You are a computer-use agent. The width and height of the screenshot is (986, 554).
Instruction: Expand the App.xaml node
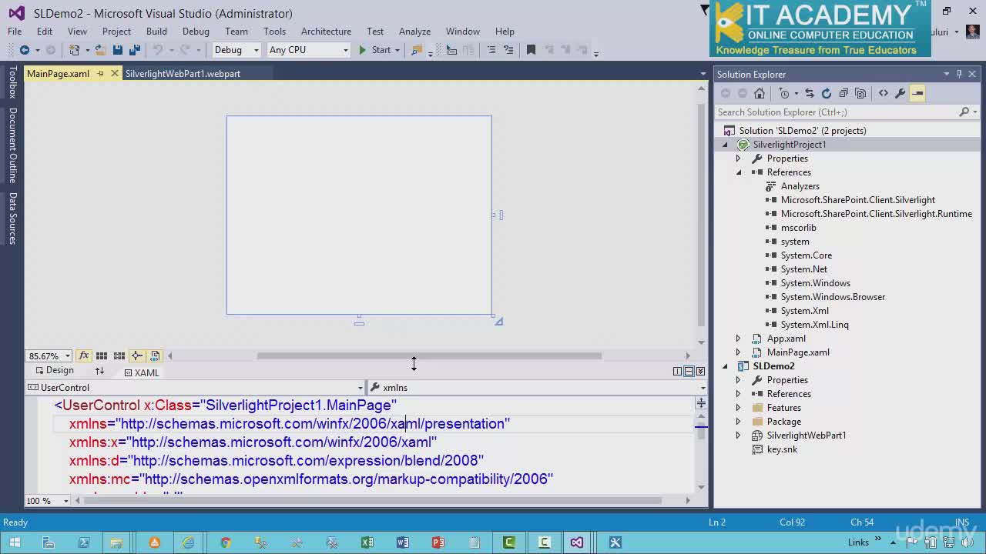pyautogui.click(x=738, y=339)
